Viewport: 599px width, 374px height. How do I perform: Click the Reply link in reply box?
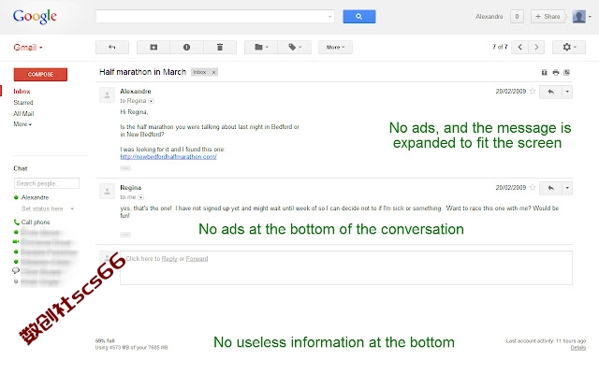tap(169, 259)
